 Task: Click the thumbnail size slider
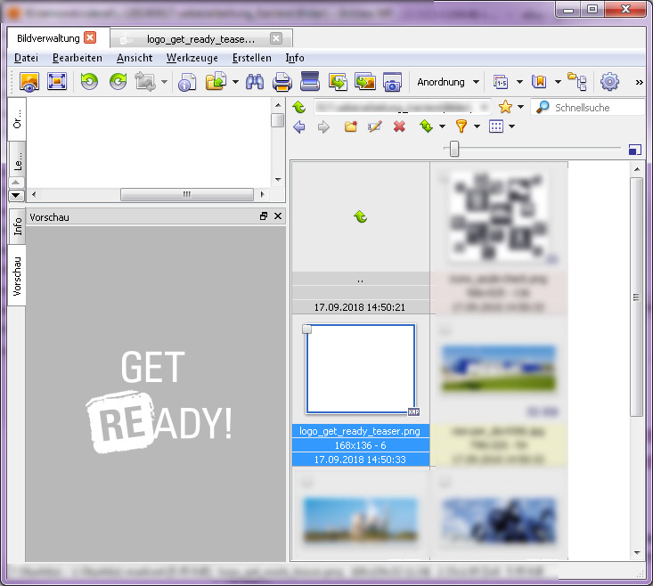click(x=454, y=149)
